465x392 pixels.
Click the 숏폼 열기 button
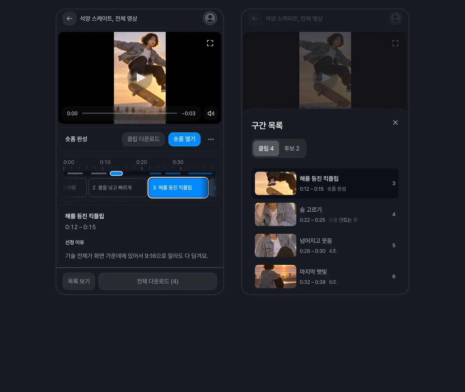[x=184, y=139]
